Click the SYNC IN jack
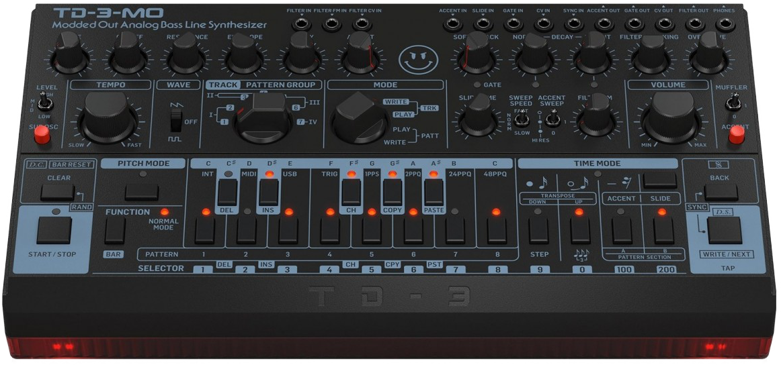Viewport: 781px width, 365px height. point(574,23)
